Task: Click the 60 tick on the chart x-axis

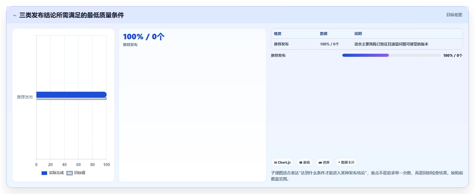Action: (78, 165)
